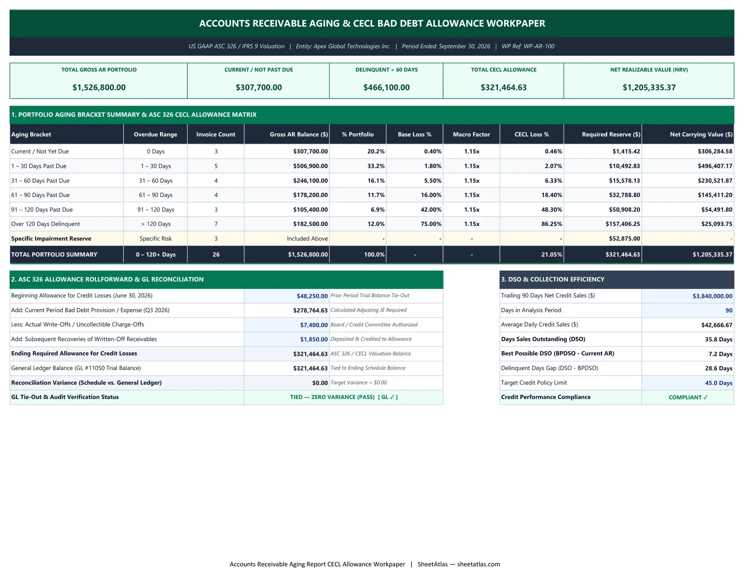Select the 'Required Reserve ($)' column header

[x=603, y=134]
